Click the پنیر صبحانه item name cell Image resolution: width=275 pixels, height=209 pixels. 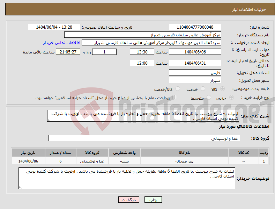184,161
